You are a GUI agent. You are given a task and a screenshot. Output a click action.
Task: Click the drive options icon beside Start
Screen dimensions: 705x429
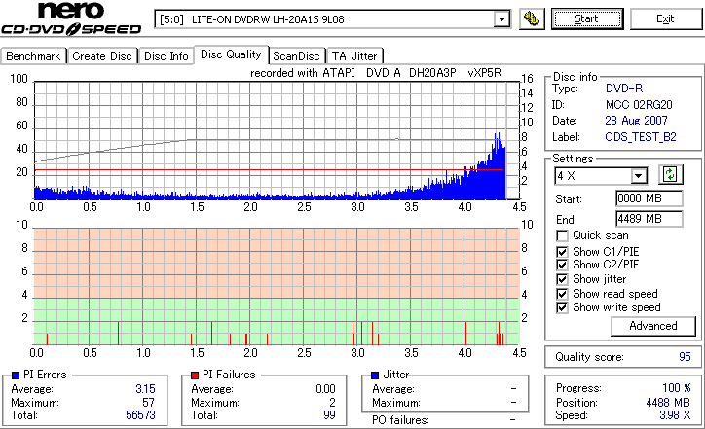[532, 18]
